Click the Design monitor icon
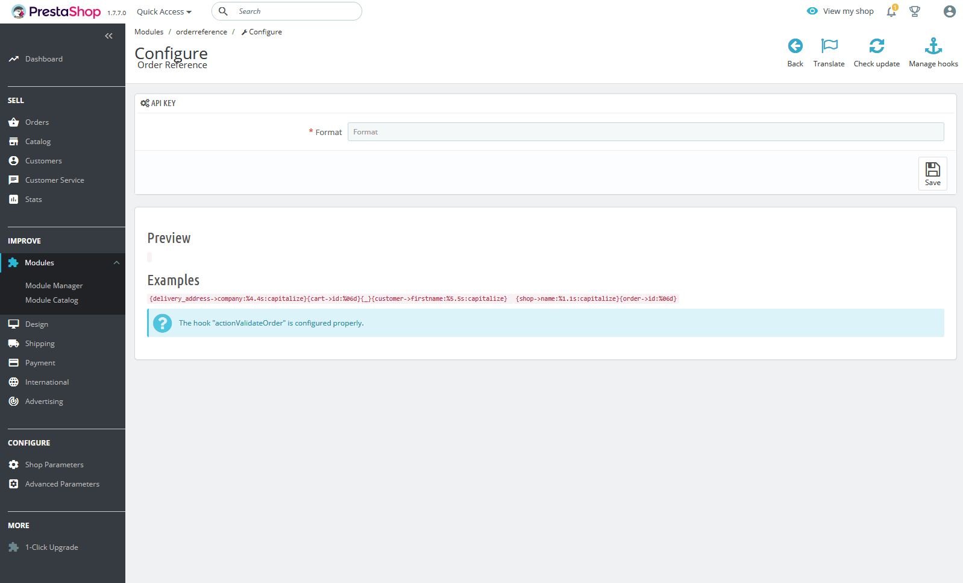The width and height of the screenshot is (963, 583). coord(13,324)
